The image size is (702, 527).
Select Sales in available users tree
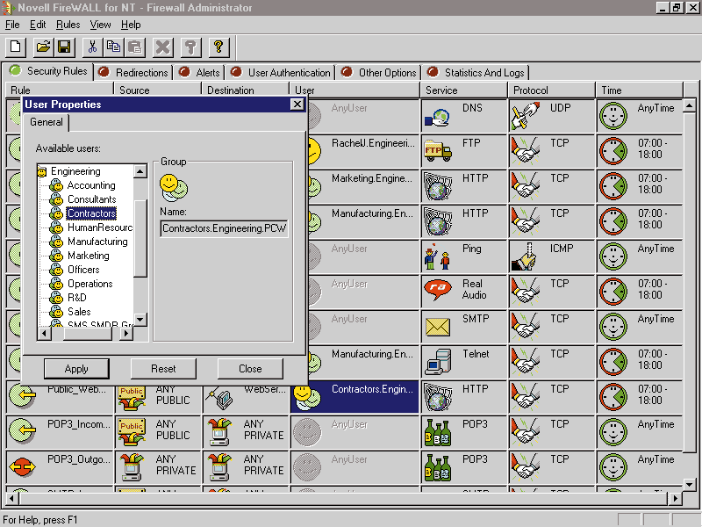click(79, 312)
